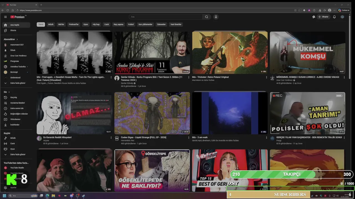This screenshot has width=355, height=199.
Task: Open maromaro1337 subscription channel
Action: 16,45
